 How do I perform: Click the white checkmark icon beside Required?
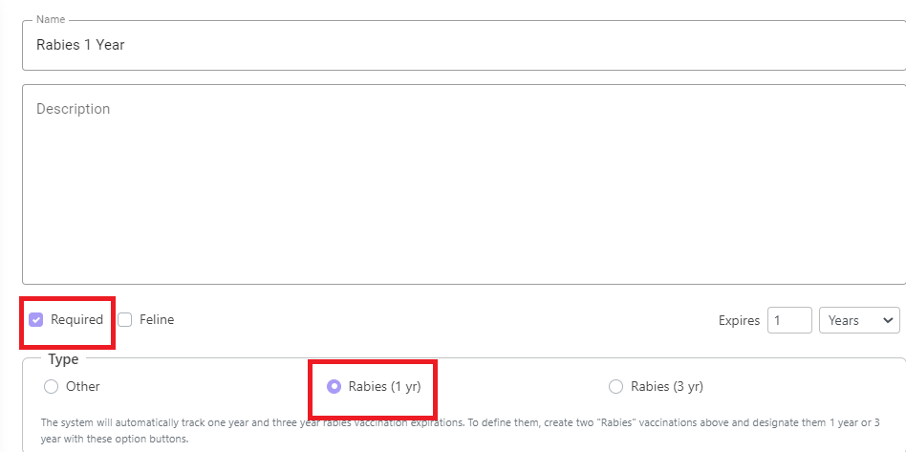click(35, 319)
